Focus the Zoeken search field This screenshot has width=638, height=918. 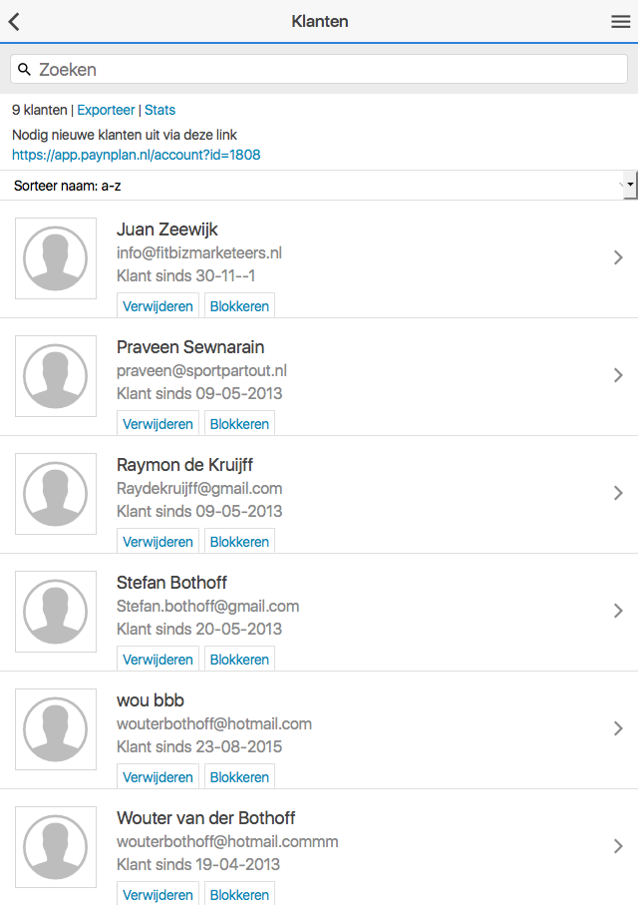tap(329, 70)
